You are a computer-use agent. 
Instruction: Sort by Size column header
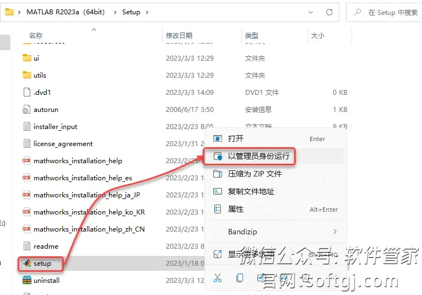coord(317,35)
